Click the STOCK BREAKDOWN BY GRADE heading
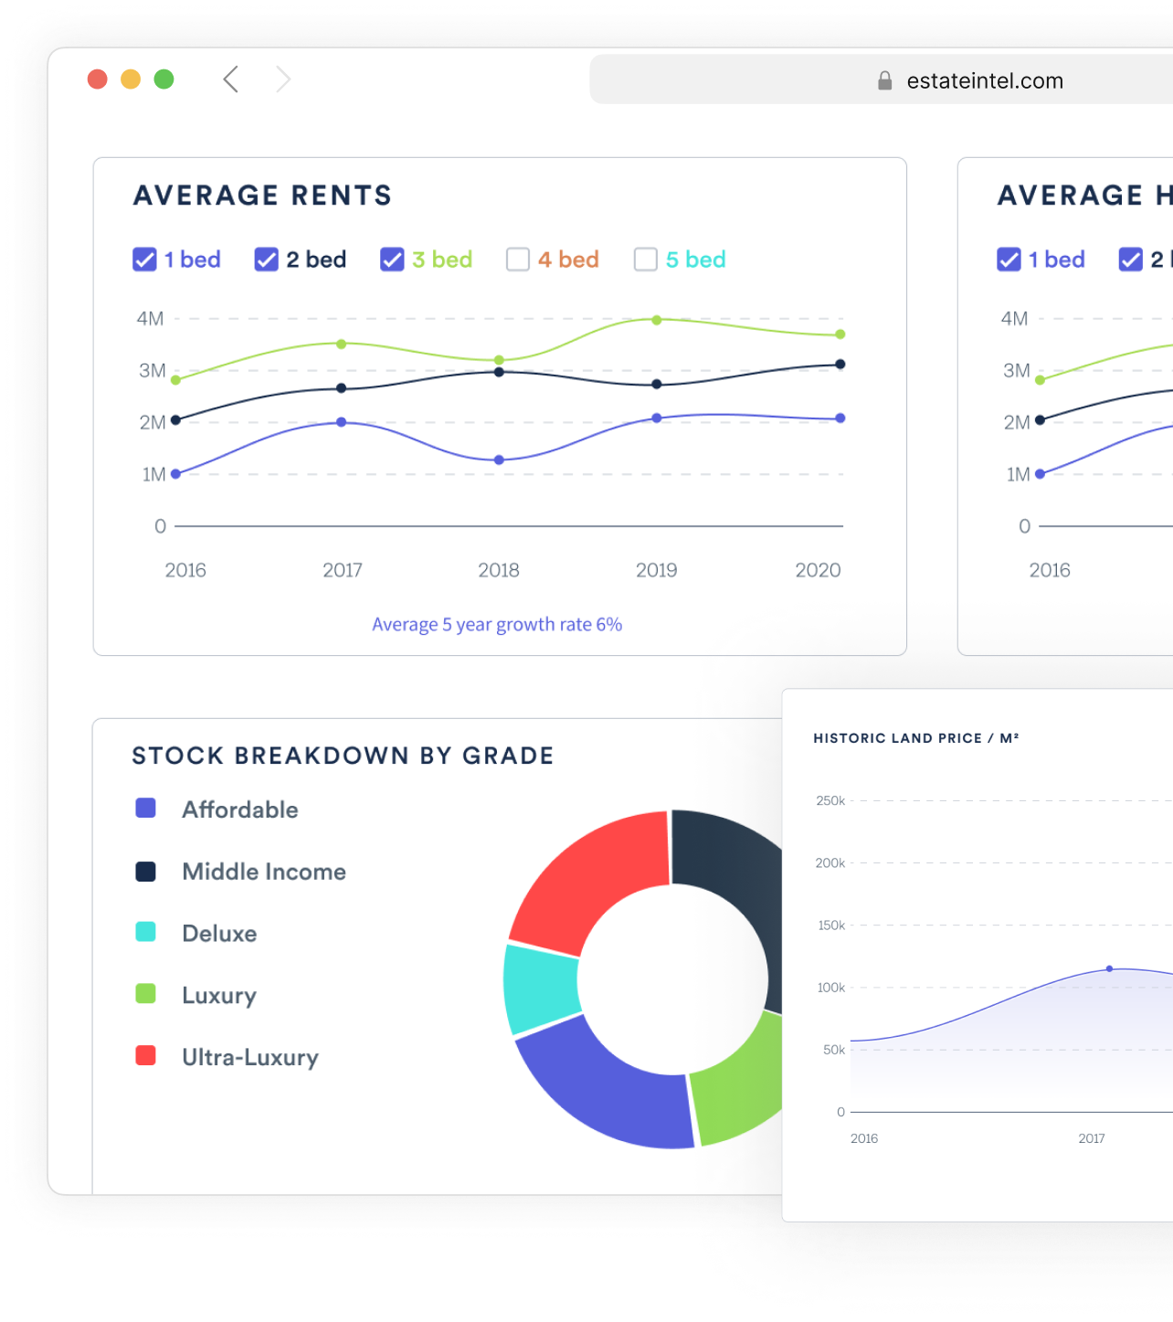The image size is (1173, 1322). 343,756
